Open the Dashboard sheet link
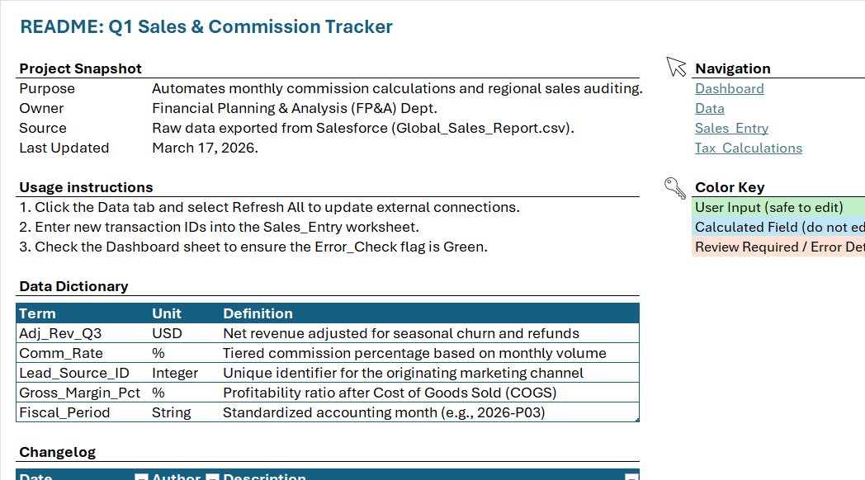Screen dimensions: 865x480 (730, 89)
